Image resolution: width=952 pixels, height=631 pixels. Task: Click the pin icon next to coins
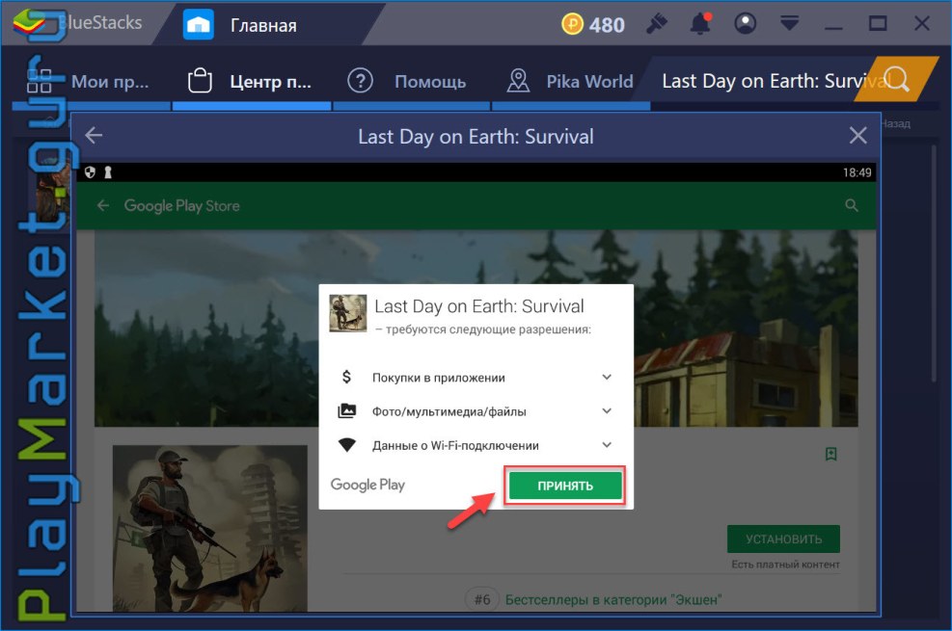point(656,24)
